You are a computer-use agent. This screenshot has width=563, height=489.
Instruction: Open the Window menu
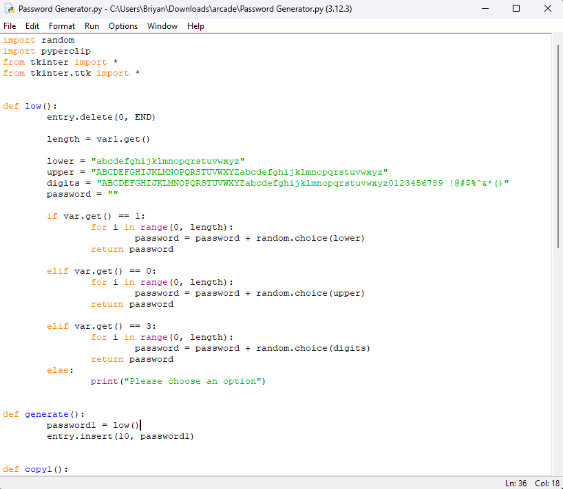point(162,26)
